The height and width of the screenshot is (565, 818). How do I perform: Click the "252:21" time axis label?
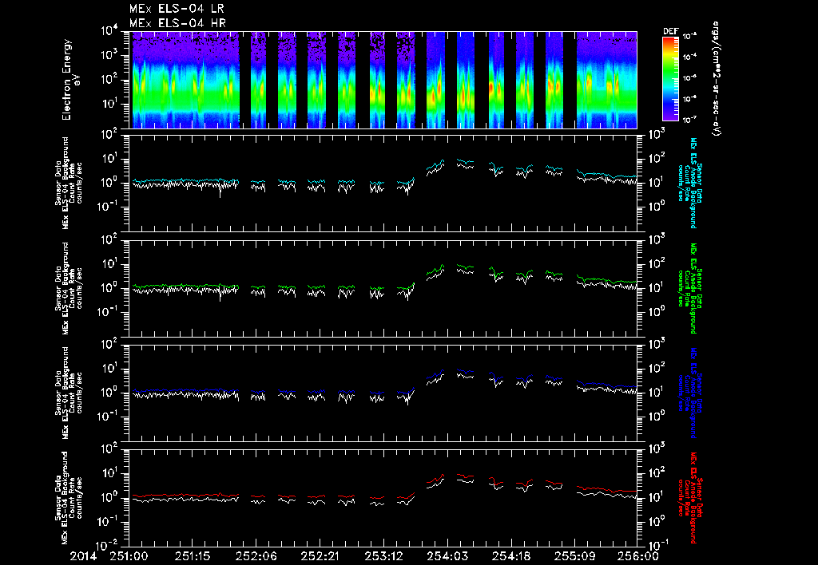[x=320, y=556]
